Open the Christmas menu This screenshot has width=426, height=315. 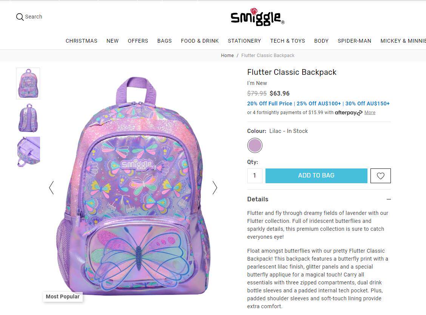pos(81,41)
